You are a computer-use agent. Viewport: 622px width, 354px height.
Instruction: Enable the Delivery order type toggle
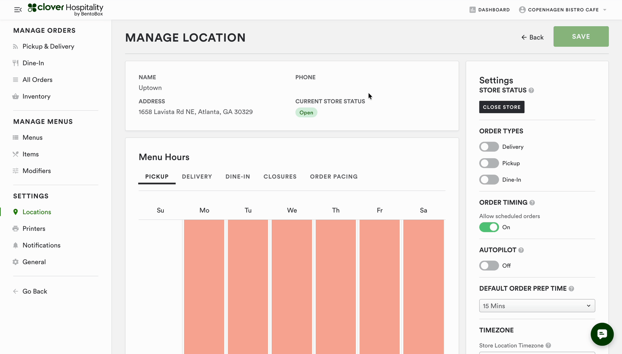pos(489,147)
